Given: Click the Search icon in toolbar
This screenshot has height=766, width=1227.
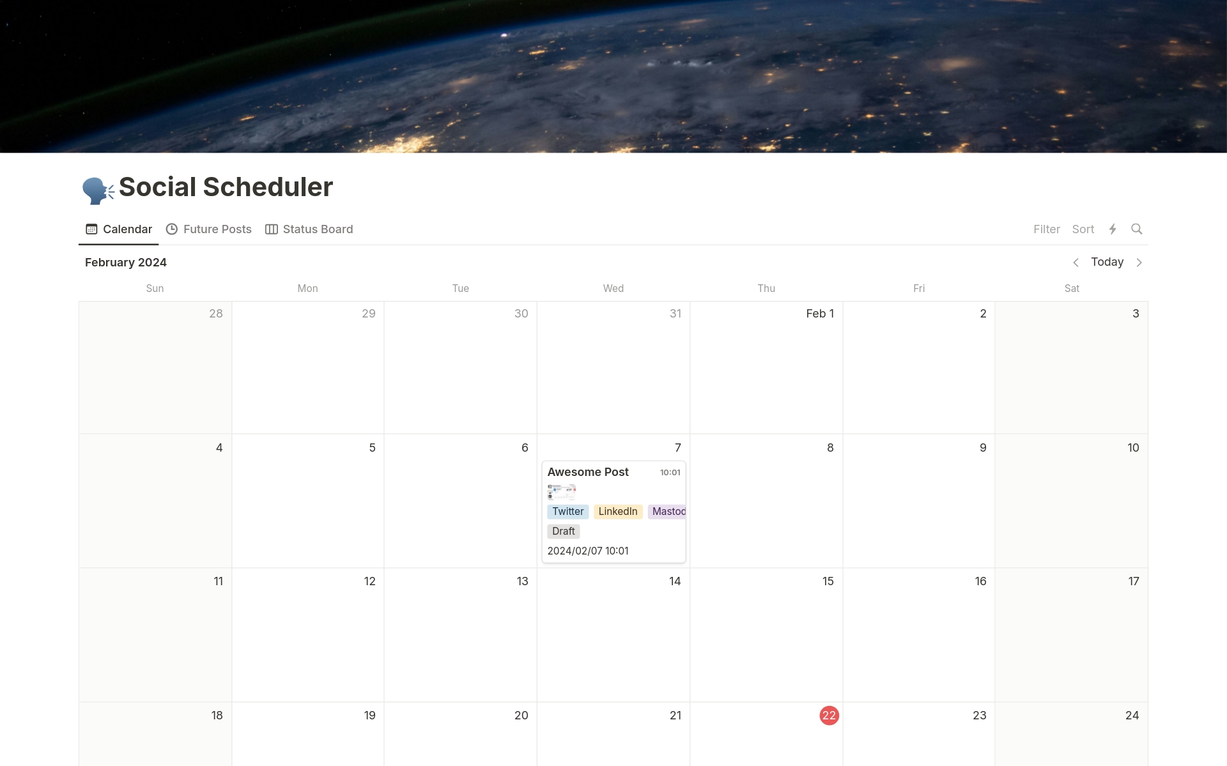Looking at the screenshot, I should [x=1137, y=229].
